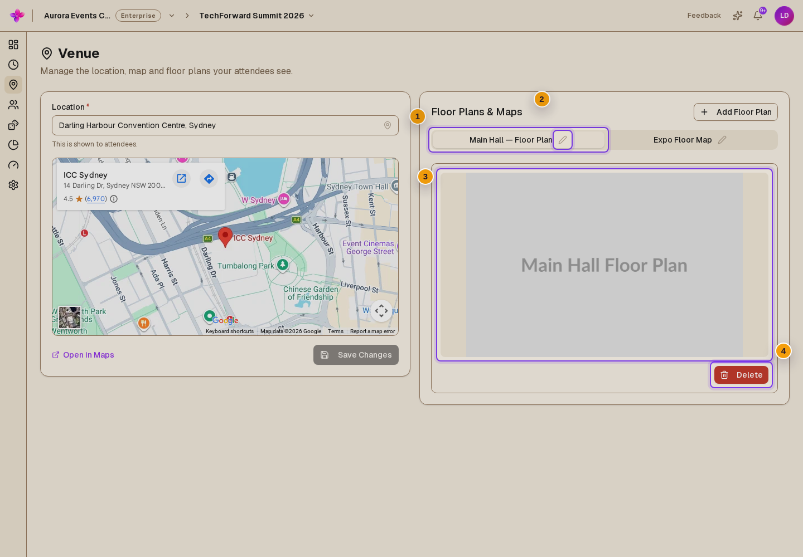This screenshot has width=803, height=557.
Task: Click pencil icon beside Expo Floor Map
Action: (x=722, y=140)
